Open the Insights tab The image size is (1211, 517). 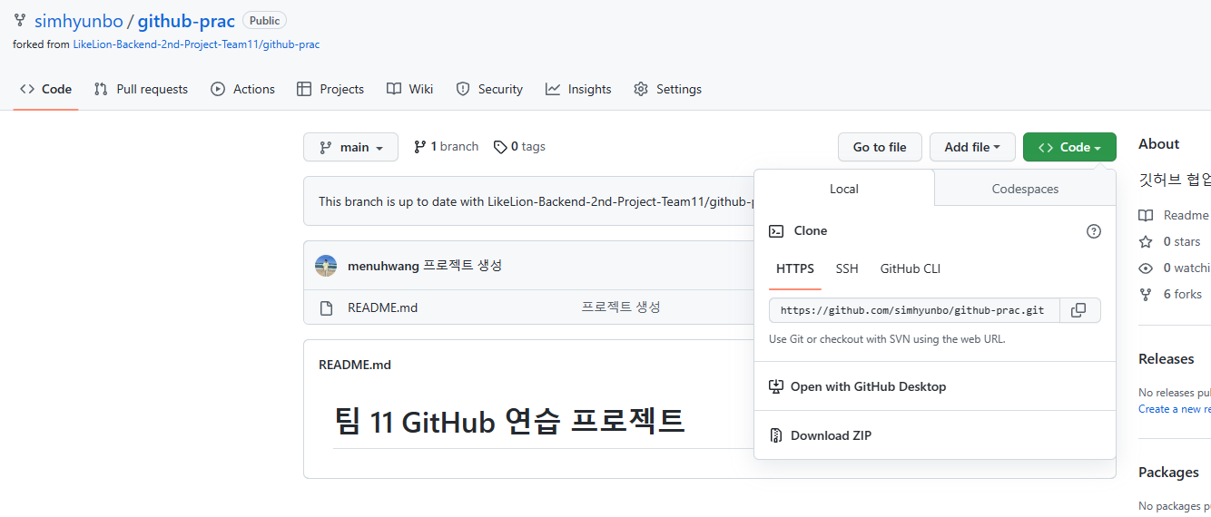tap(578, 89)
